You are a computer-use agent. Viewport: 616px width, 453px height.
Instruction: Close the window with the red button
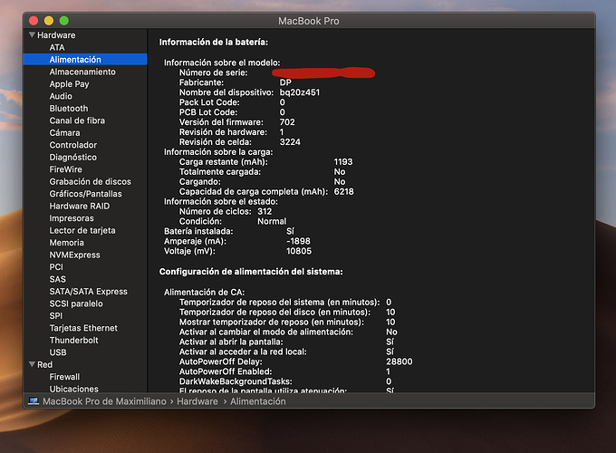pos(34,21)
